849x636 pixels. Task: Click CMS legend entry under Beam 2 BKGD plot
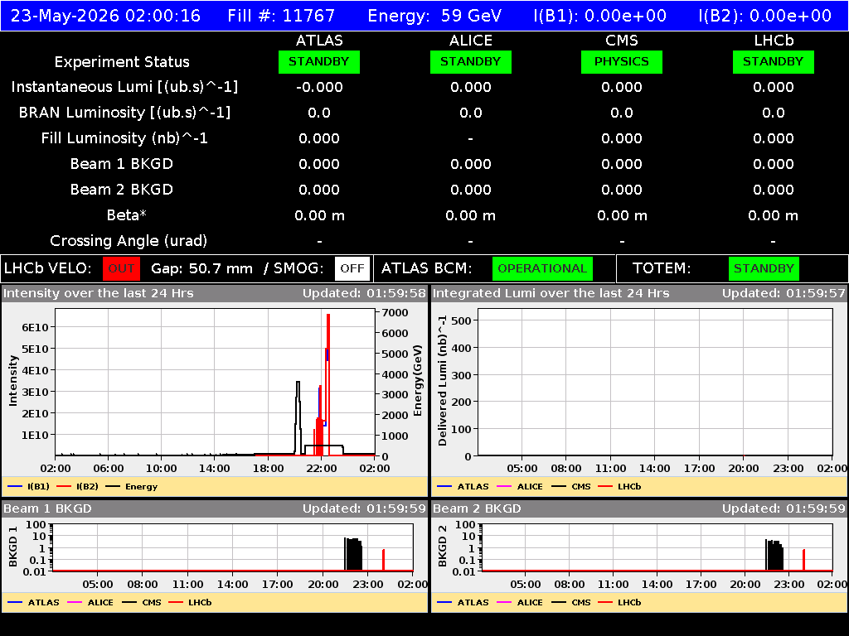pyautogui.click(x=571, y=603)
